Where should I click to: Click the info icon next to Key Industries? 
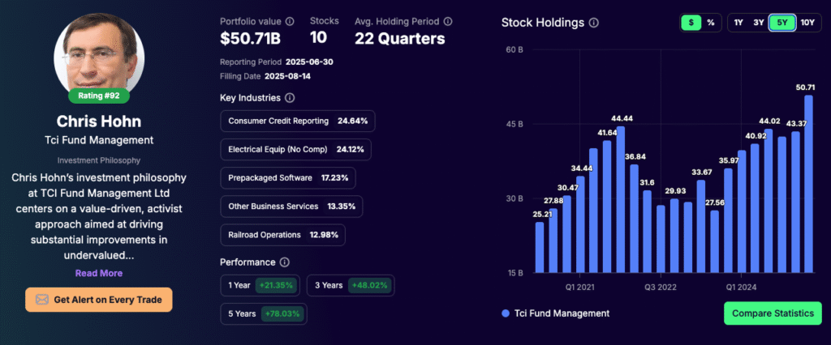click(290, 98)
